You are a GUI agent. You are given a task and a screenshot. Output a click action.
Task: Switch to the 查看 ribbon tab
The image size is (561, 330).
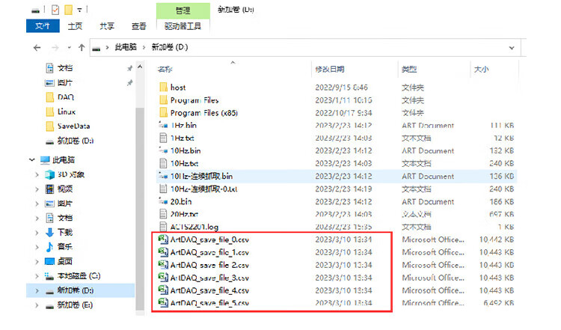coord(138,25)
